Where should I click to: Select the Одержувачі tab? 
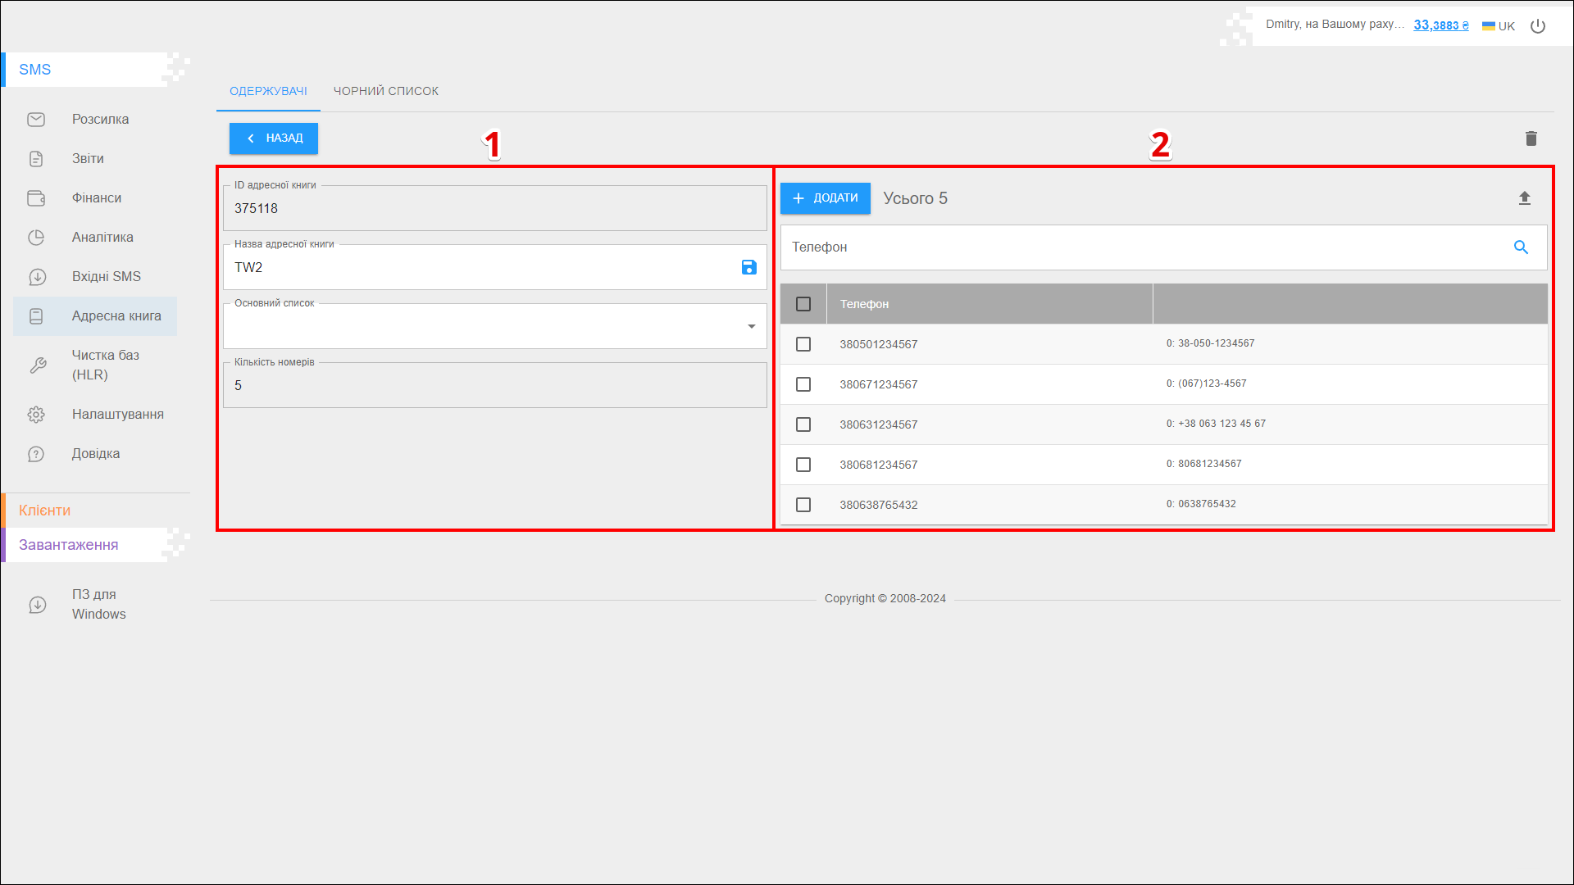[268, 91]
